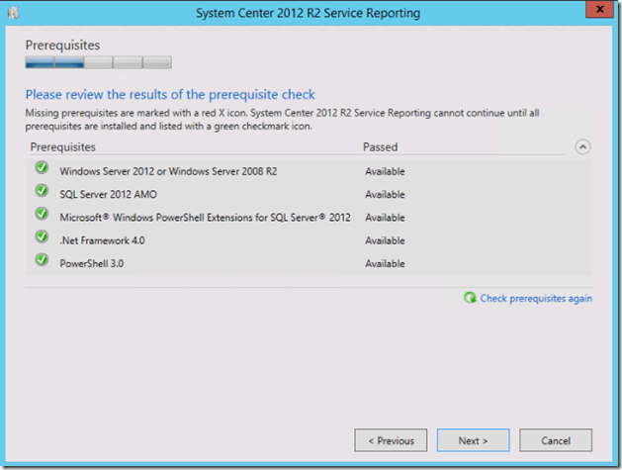Click the Check prerequisites again link
Image resolution: width=622 pixels, height=470 pixels.
point(536,298)
